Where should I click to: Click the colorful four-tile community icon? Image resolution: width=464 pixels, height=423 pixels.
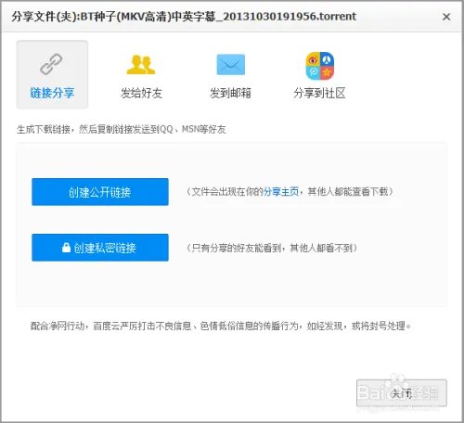(320, 66)
